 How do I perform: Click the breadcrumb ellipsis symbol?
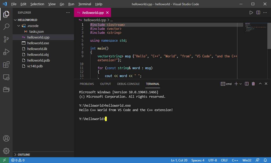coord(111,20)
